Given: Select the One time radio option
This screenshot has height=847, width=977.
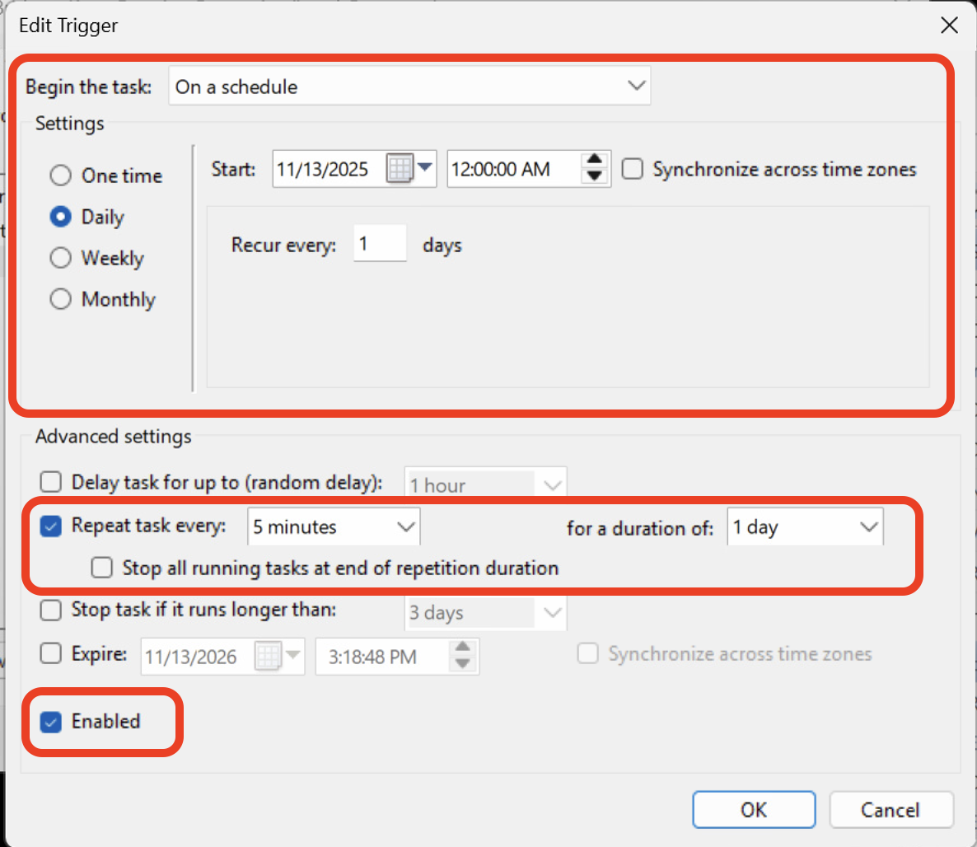Looking at the screenshot, I should pos(61,175).
